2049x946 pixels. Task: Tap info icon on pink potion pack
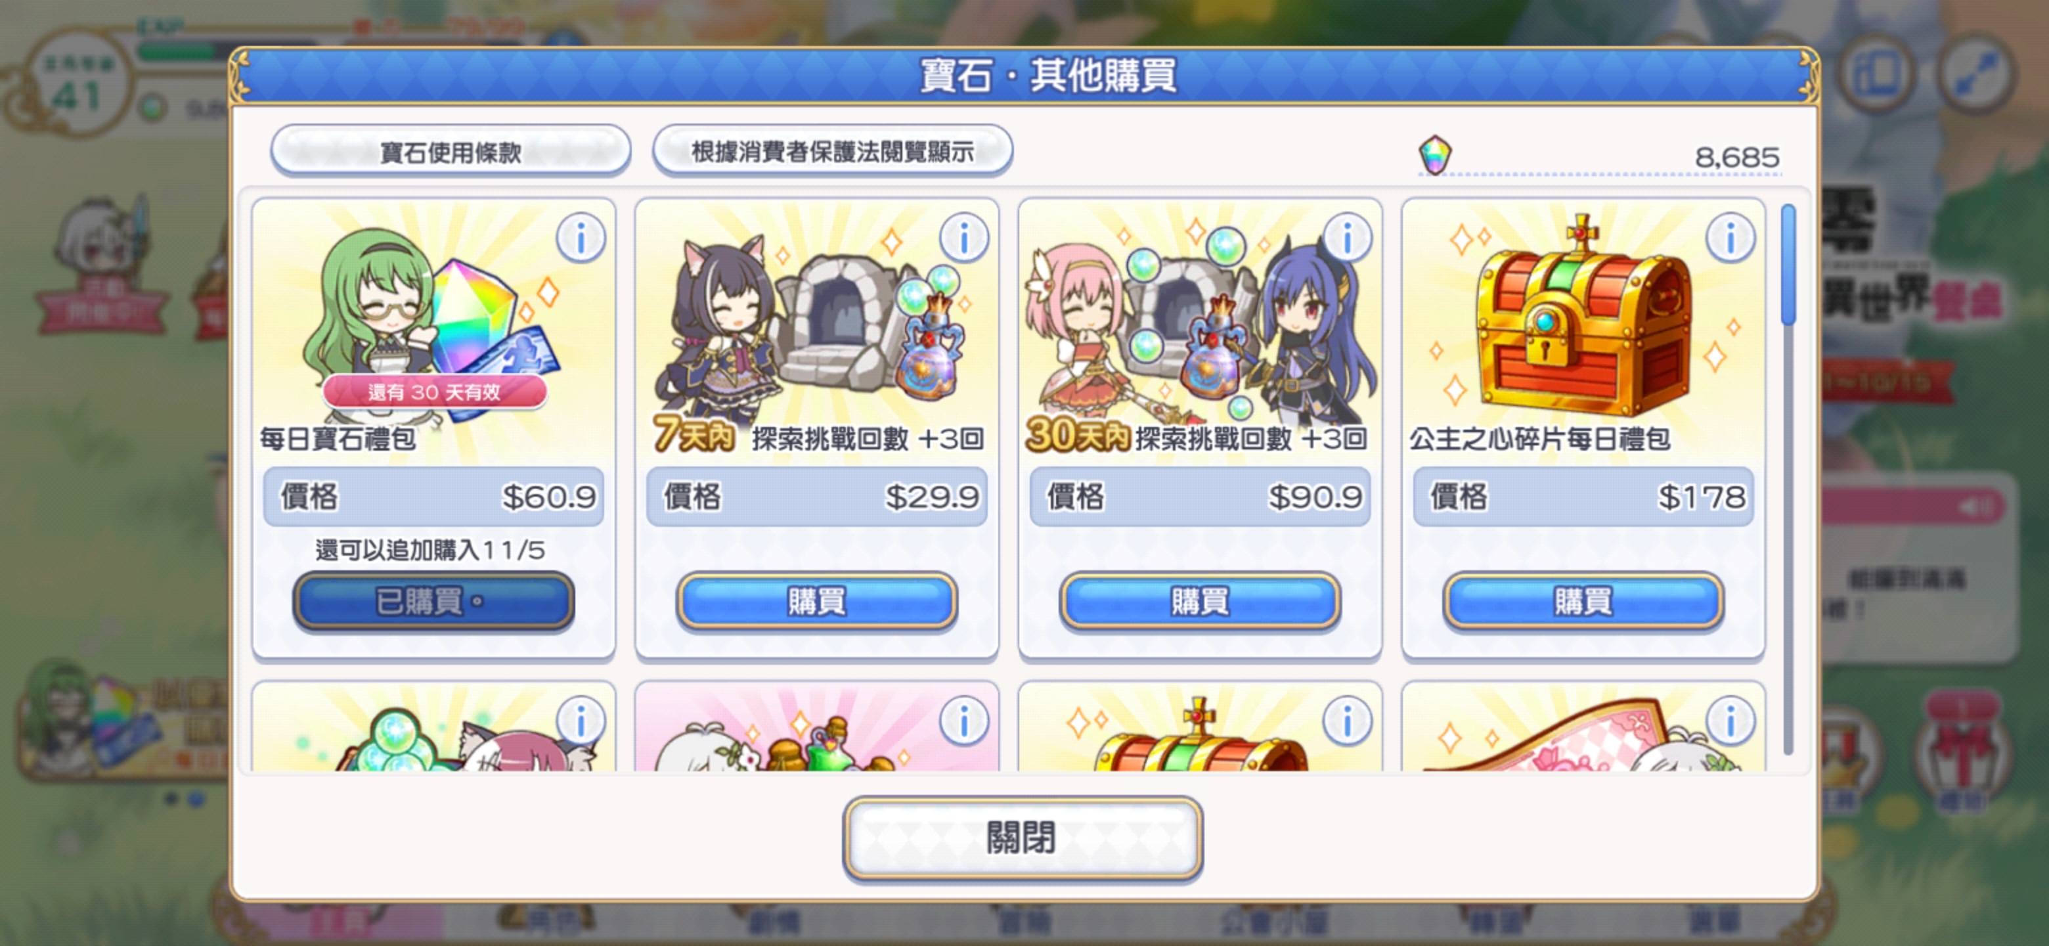pyautogui.click(x=964, y=721)
